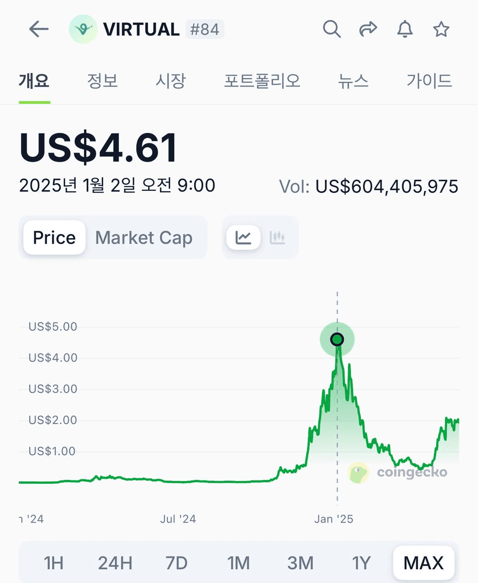Select the MAX time range
The width and height of the screenshot is (478, 583).
click(x=424, y=563)
